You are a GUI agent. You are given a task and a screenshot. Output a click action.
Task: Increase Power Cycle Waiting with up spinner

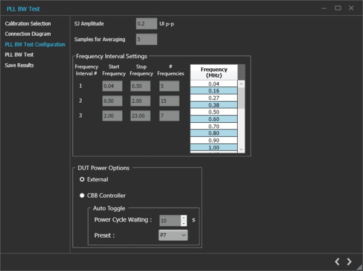[184, 218]
